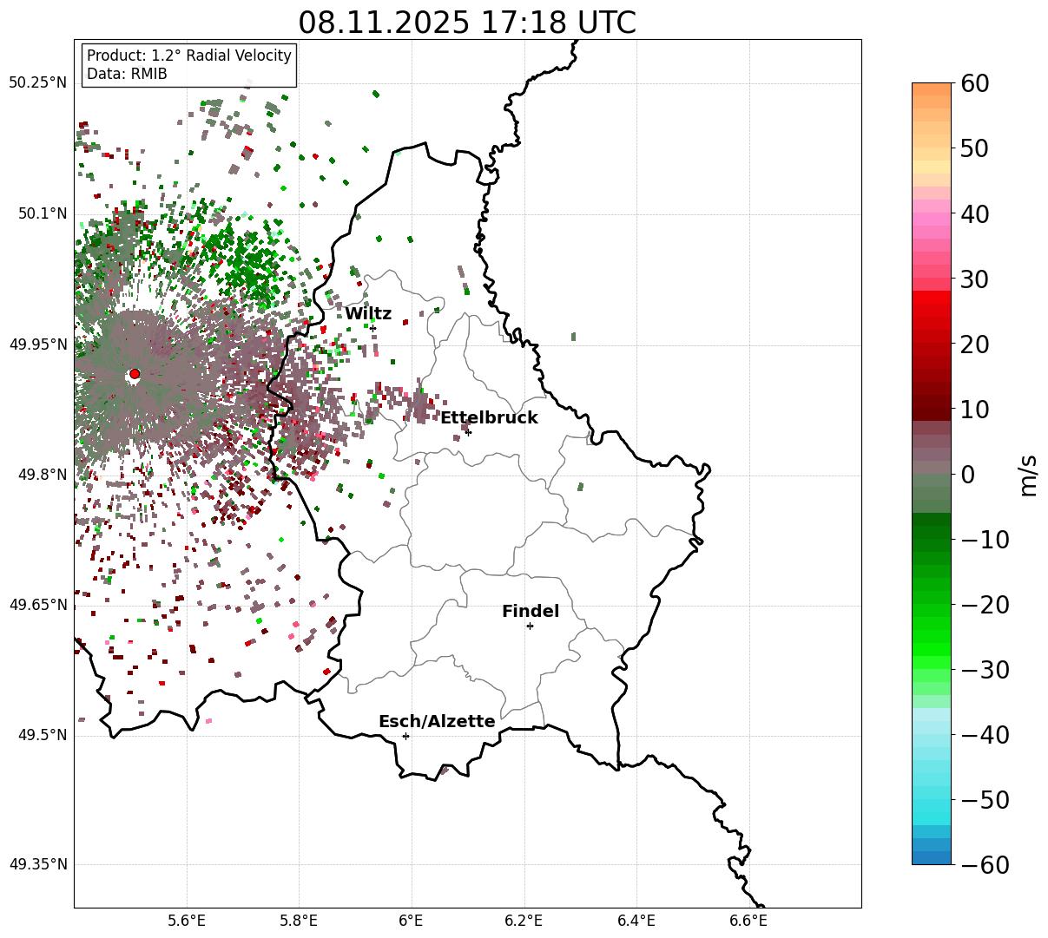Click the Findel station cross marker
1048x938 pixels.
tap(530, 626)
